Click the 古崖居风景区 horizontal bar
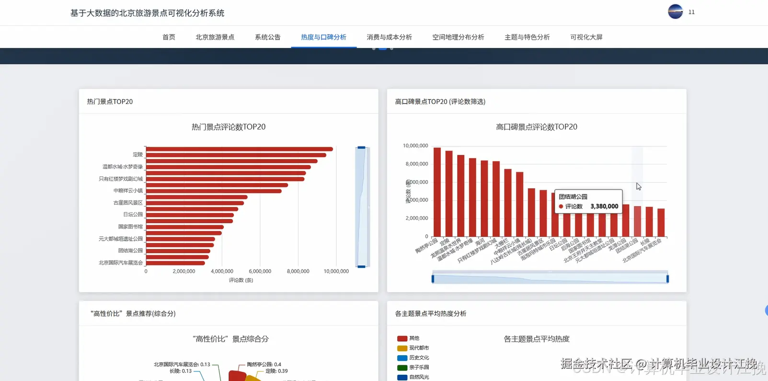768x381 pixels. 195,203
